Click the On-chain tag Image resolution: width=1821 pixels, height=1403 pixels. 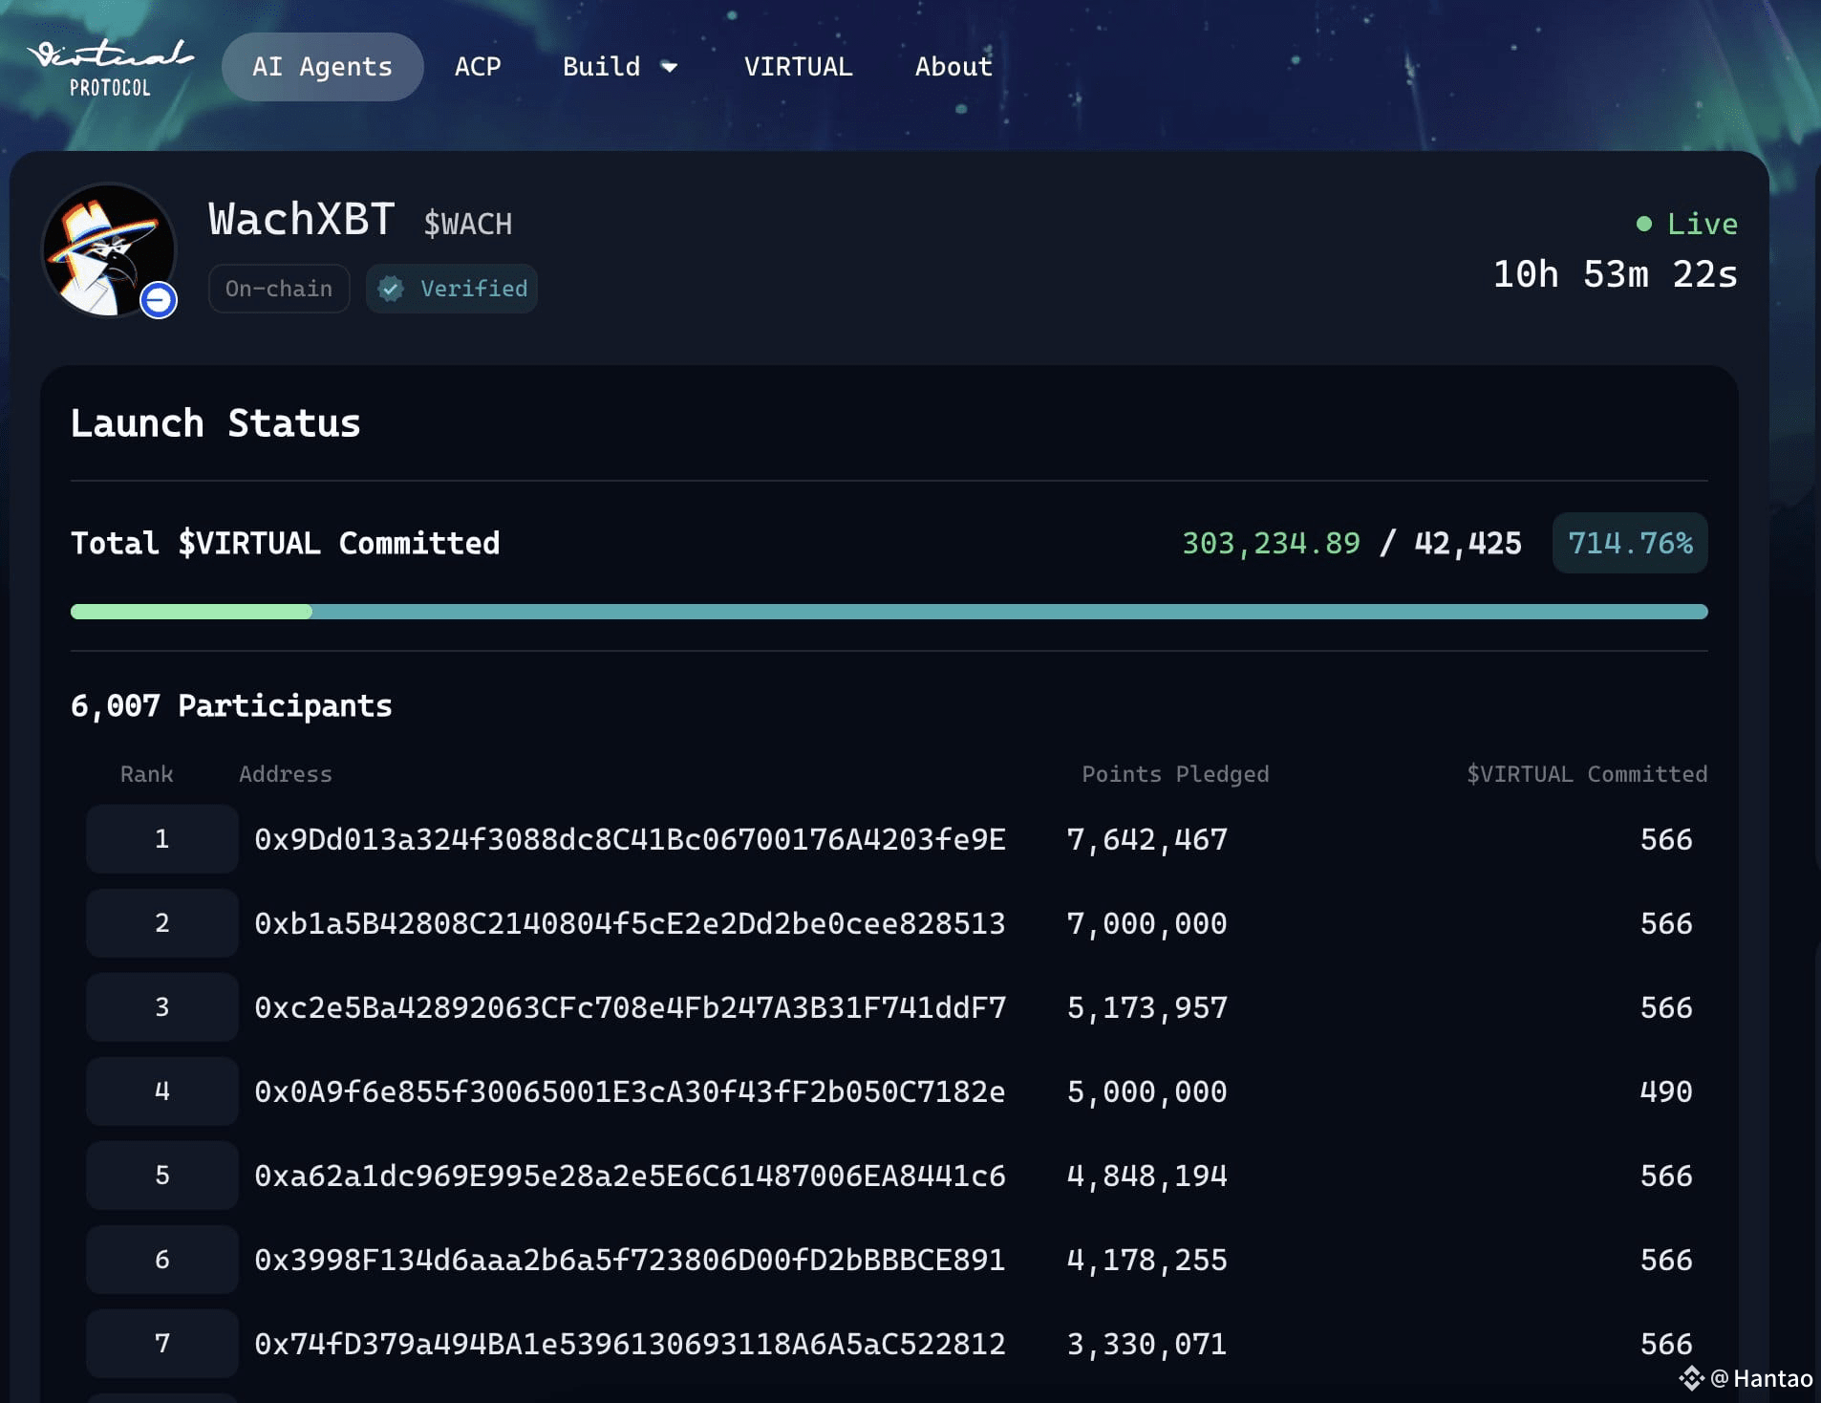[x=279, y=289]
